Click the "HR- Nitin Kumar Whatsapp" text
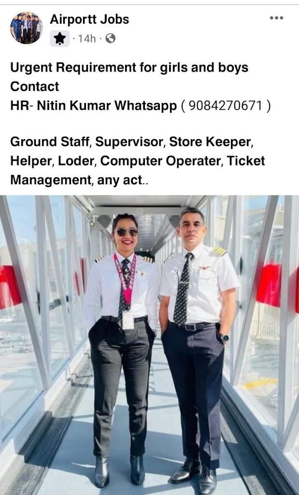Viewport: 299px width, 495px height. coord(93,106)
